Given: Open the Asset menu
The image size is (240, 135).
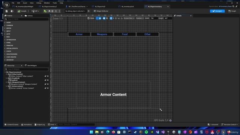Looking at the screenshot, I should (x=25, y=3).
